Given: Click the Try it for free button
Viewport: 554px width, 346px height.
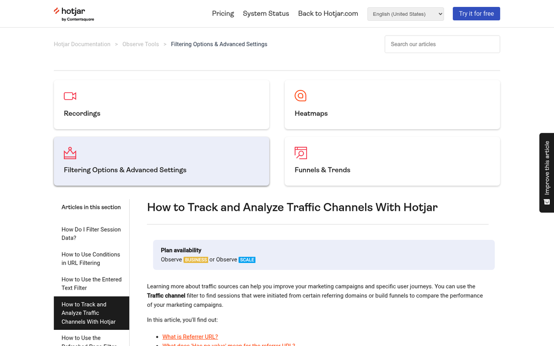Looking at the screenshot, I should 476,14.
